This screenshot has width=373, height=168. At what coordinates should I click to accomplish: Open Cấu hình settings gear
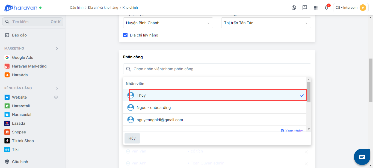tap(20, 162)
